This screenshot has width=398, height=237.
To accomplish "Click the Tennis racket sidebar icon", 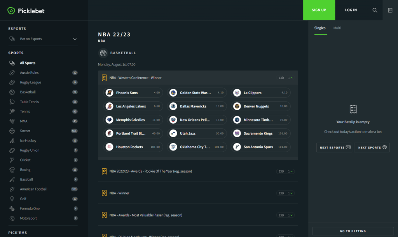I will (x=12, y=111).
